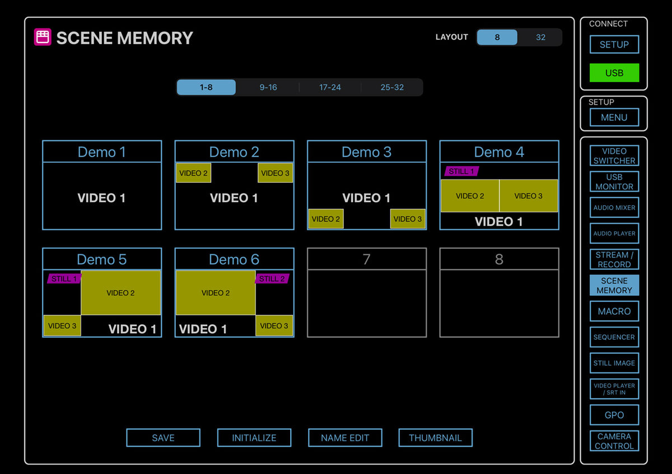Open NAME EDIT for scenes
This screenshot has width=672, height=474.
(x=345, y=438)
